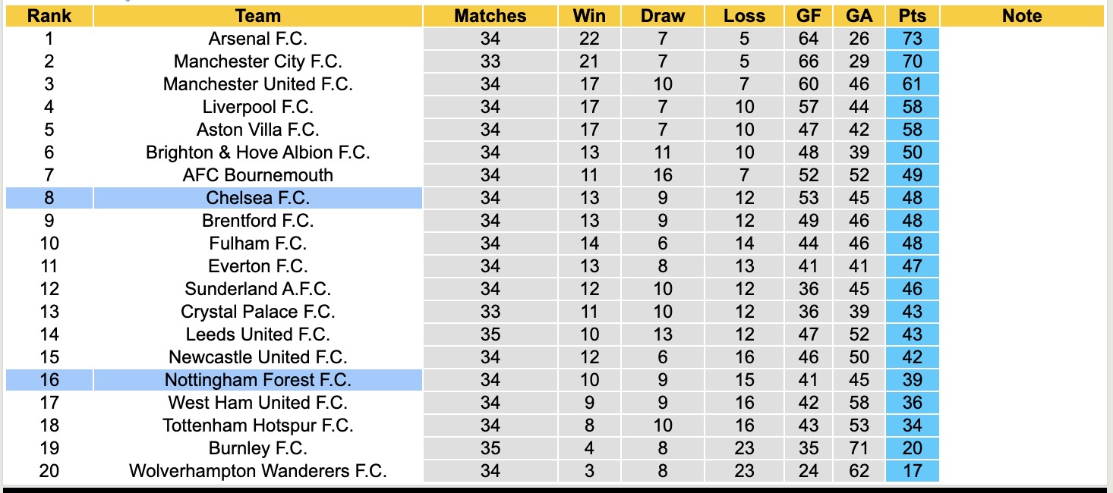The image size is (1113, 493).
Task: Click the GF column header
Action: [x=809, y=16]
